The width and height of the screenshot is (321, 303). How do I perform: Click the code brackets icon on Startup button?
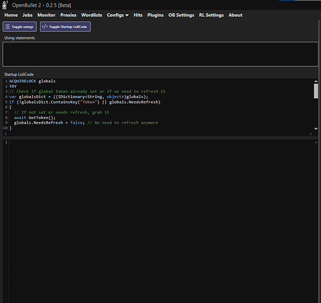tap(45, 27)
